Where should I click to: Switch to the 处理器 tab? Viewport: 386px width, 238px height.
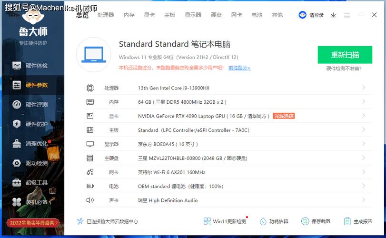(x=106, y=15)
